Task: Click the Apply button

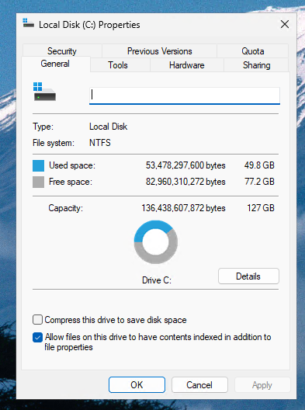Action: (262, 385)
